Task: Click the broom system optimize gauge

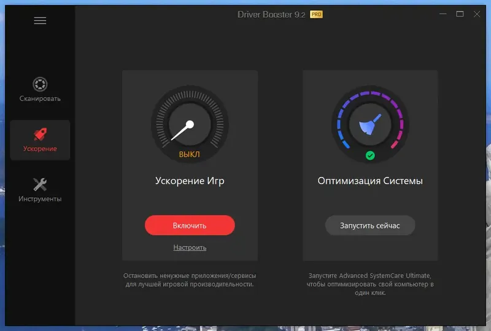Action: [370, 125]
